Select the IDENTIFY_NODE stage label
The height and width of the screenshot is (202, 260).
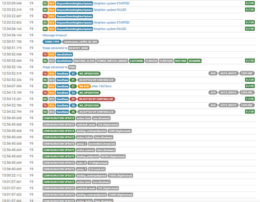click(79, 48)
